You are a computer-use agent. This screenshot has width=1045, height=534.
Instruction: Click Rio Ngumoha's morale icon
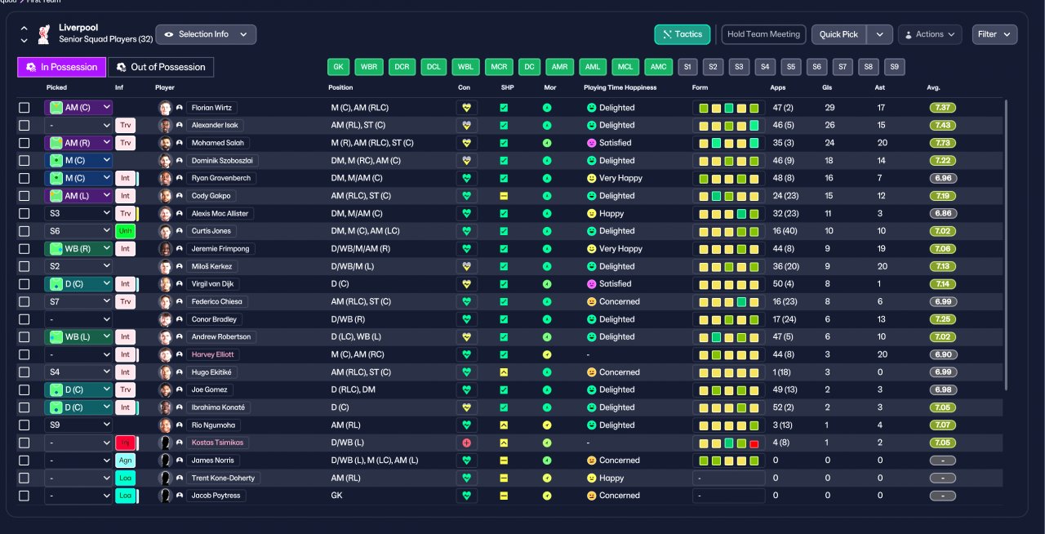(x=547, y=425)
